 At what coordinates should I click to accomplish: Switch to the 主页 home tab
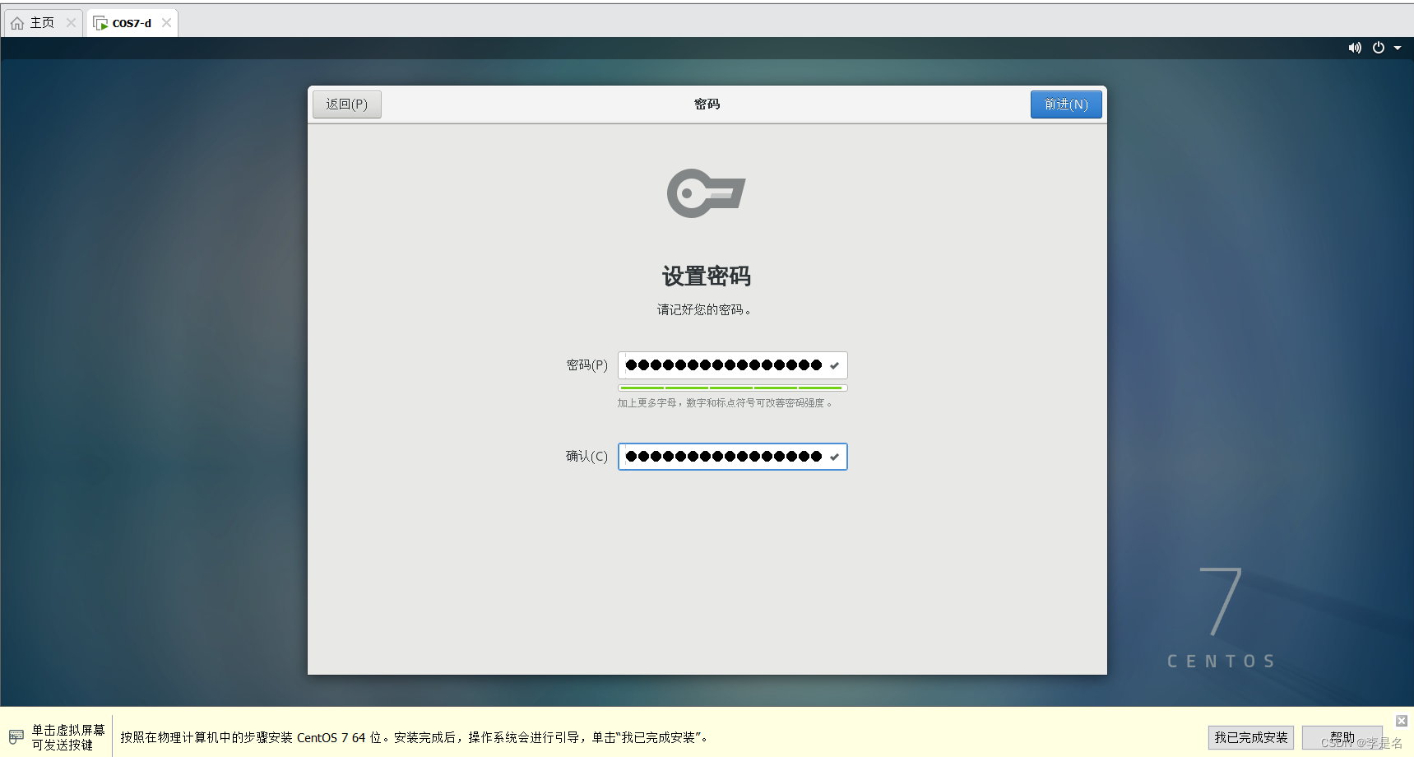[41, 23]
